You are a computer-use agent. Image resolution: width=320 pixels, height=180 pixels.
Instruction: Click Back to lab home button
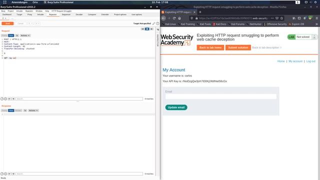210,47
